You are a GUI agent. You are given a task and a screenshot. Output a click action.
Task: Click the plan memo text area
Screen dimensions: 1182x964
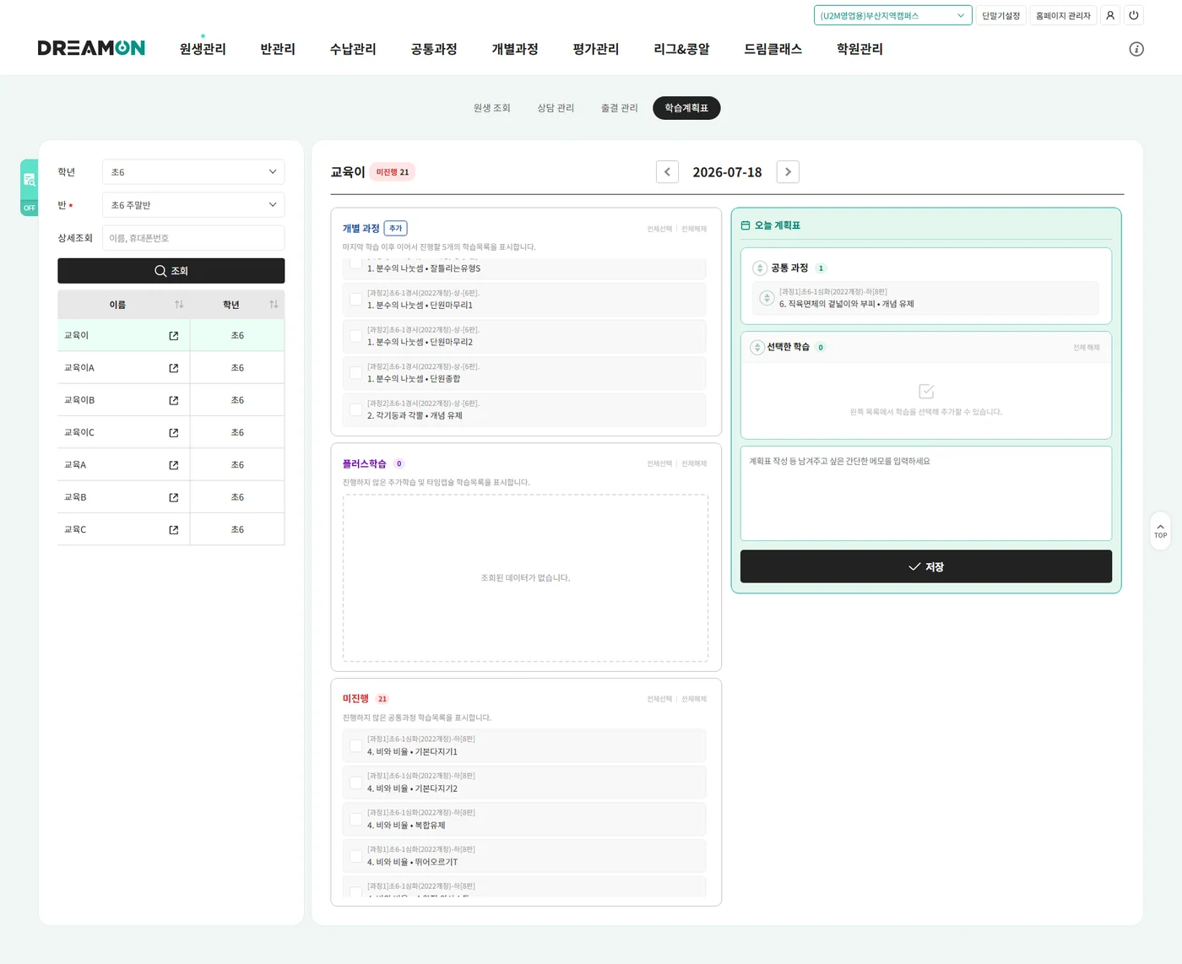click(926, 493)
